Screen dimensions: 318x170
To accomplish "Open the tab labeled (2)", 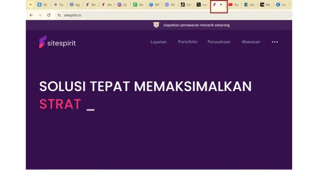I will (123, 5).
